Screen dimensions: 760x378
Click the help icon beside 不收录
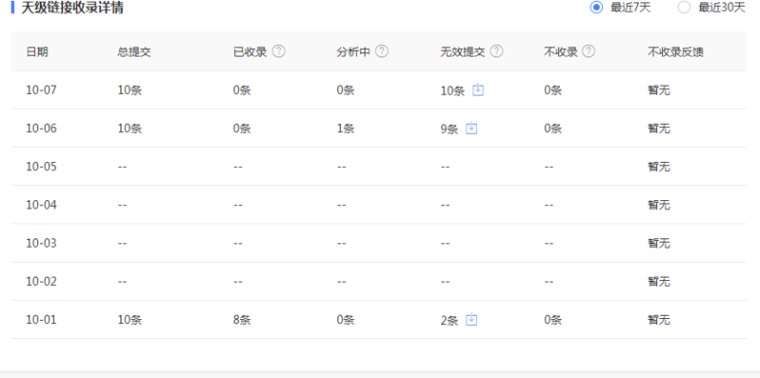coord(589,51)
